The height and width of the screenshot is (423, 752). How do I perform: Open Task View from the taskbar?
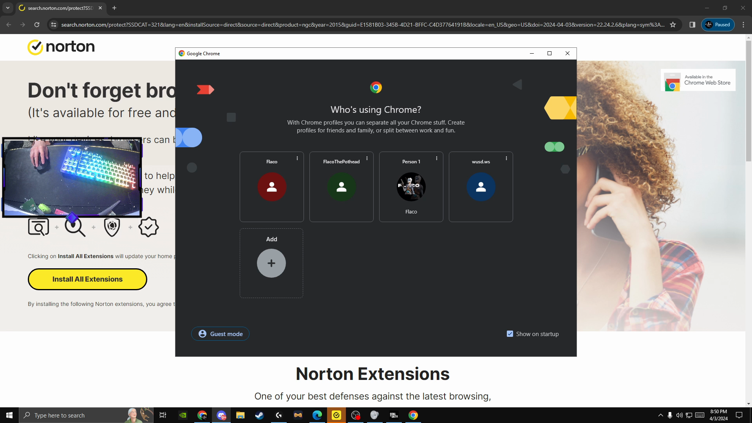click(163, 415)
